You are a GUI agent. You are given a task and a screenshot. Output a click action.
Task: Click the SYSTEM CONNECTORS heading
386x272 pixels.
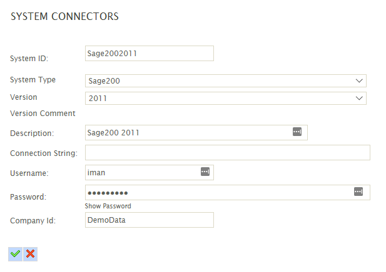(x=65, y=17)
